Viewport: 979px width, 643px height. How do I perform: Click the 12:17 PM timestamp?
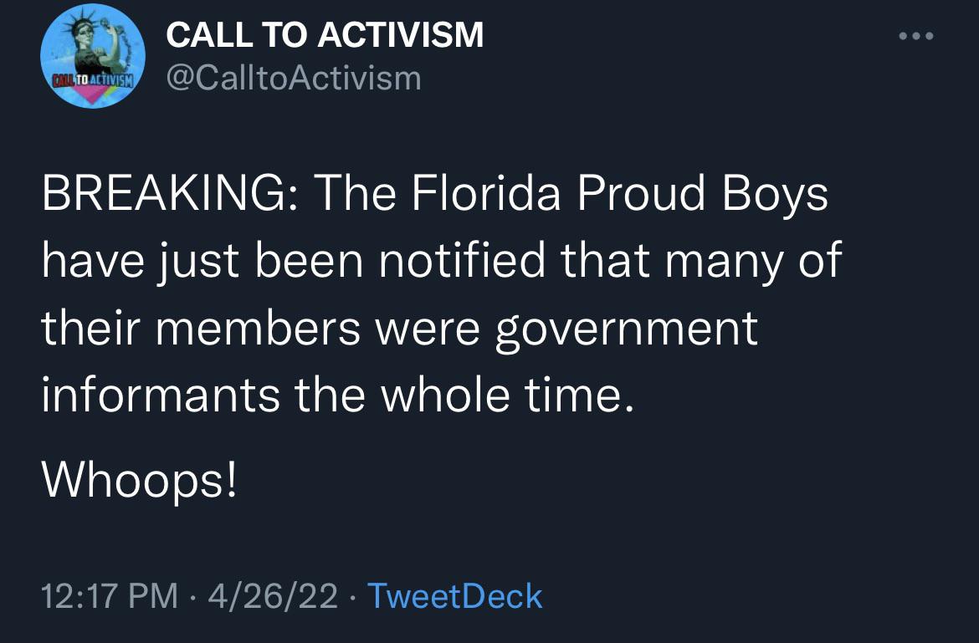110,595
